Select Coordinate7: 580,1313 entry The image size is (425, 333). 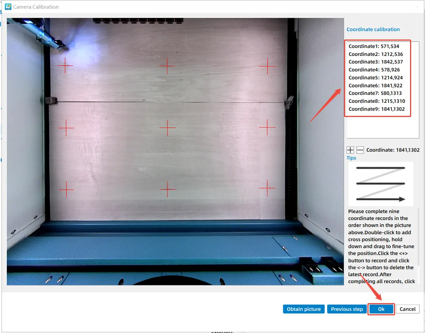pyautogui.click(x=375, y=93)
